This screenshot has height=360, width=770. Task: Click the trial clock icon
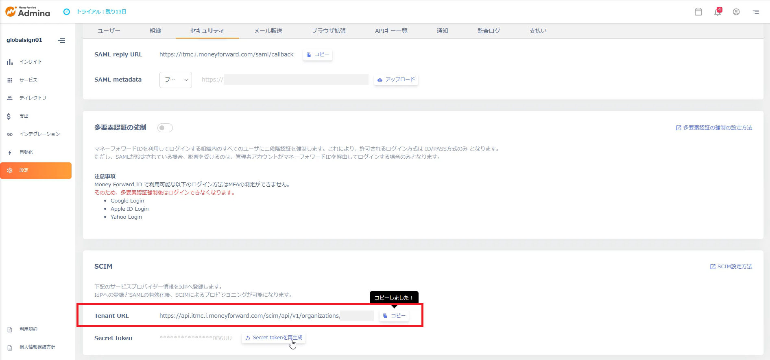click(67, 12)
